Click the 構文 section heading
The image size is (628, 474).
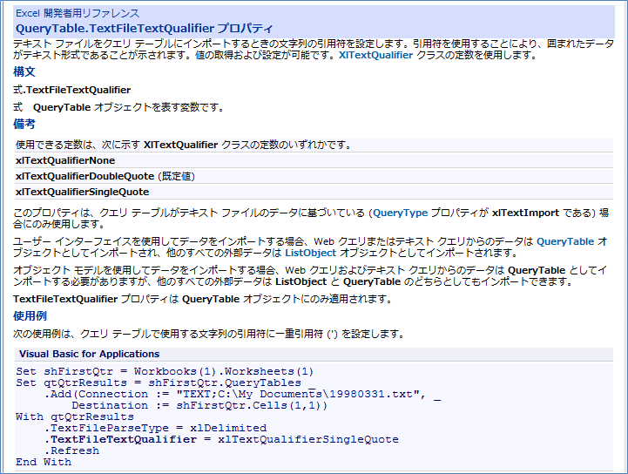25,71
